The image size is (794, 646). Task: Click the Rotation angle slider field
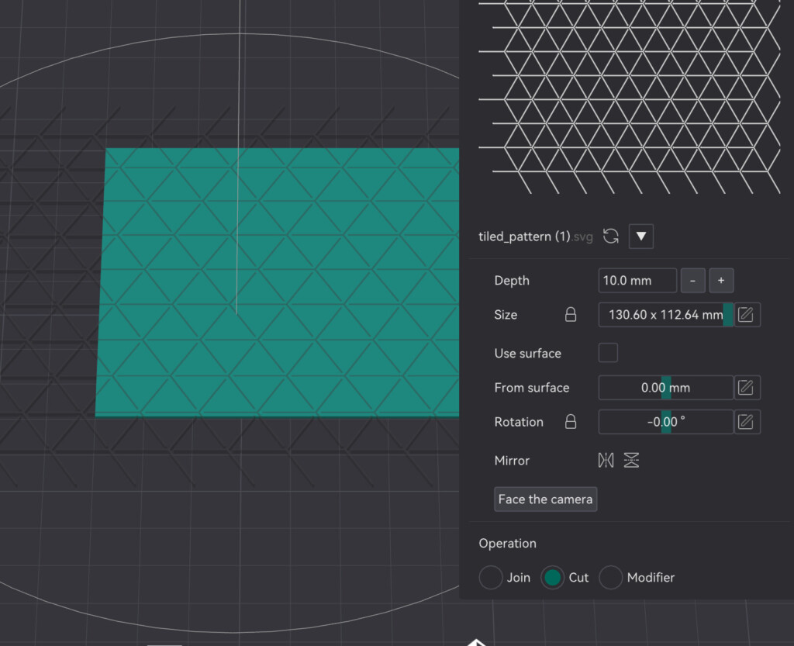tap(665, 422)
